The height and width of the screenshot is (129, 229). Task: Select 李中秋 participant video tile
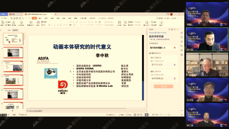[207, 39]
